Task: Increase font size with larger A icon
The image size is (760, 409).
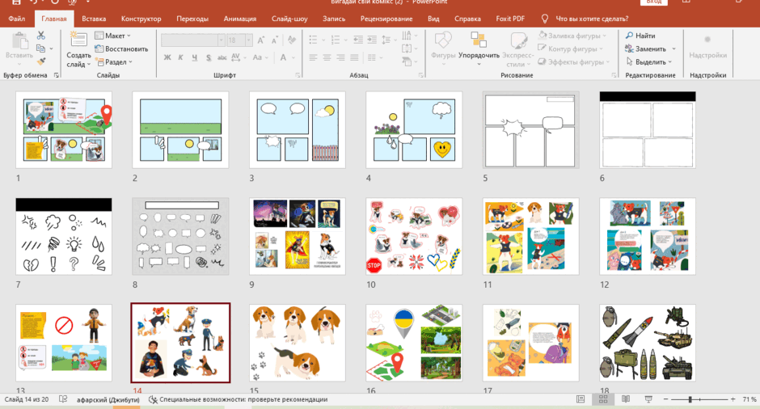Action: (261, 40)
